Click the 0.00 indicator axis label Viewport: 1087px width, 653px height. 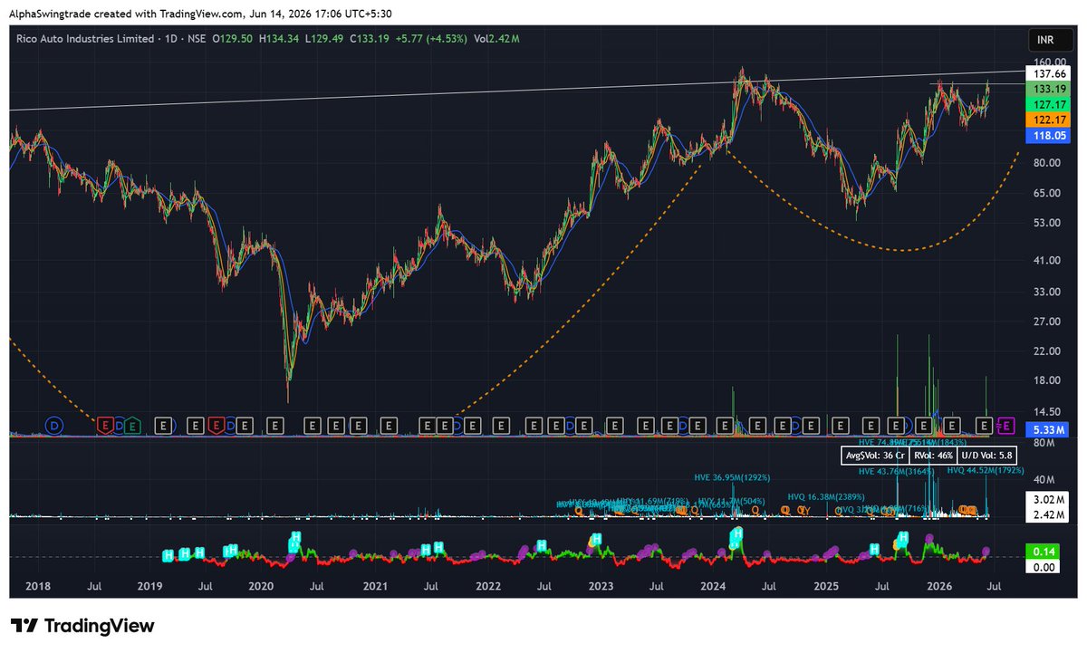1042,566
